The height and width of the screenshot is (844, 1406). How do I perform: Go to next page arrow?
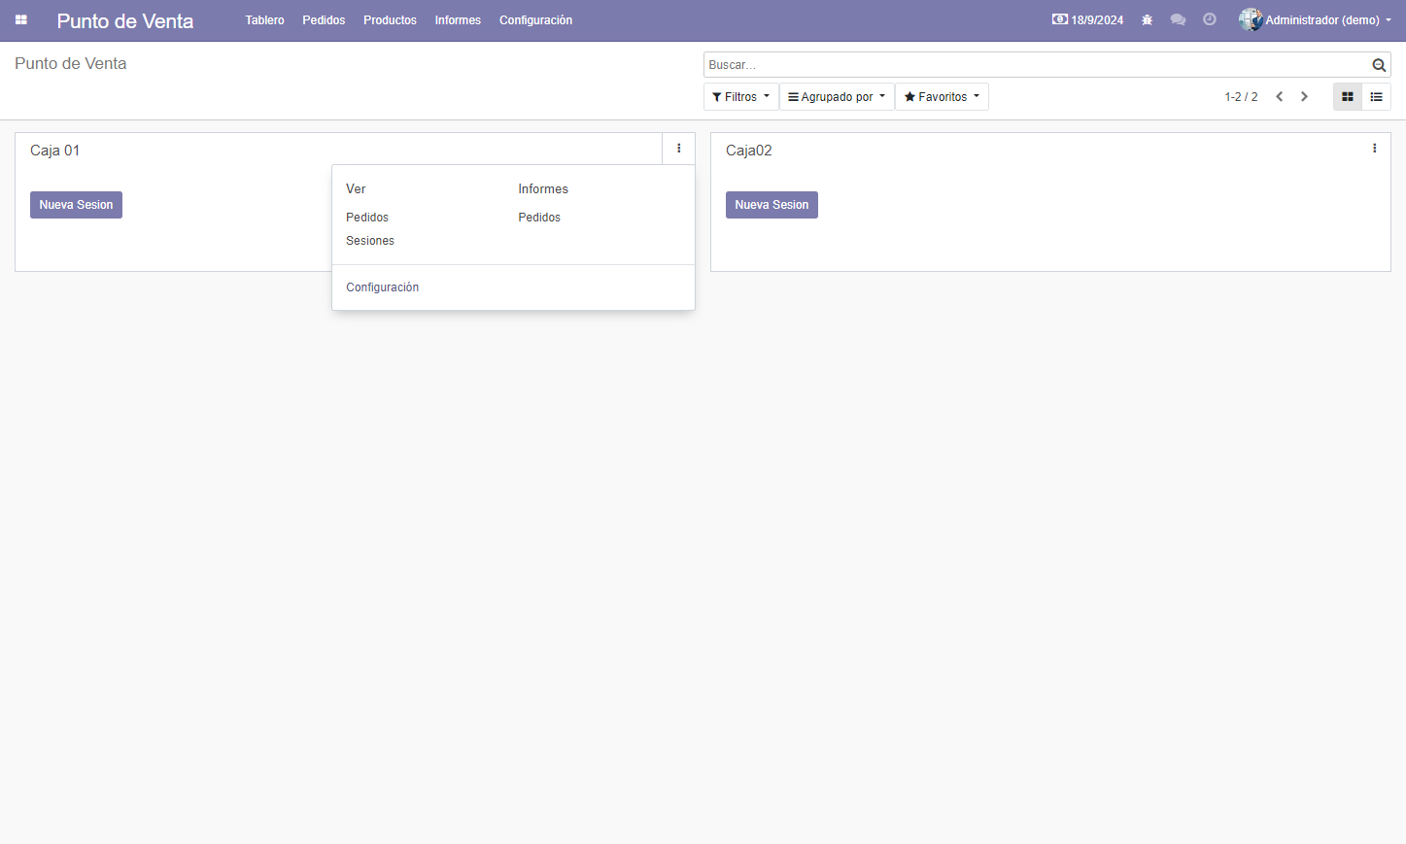(x=1305, y=97)
